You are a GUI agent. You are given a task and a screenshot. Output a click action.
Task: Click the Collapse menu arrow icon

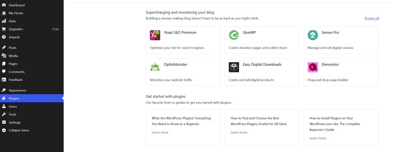[4, 130]
